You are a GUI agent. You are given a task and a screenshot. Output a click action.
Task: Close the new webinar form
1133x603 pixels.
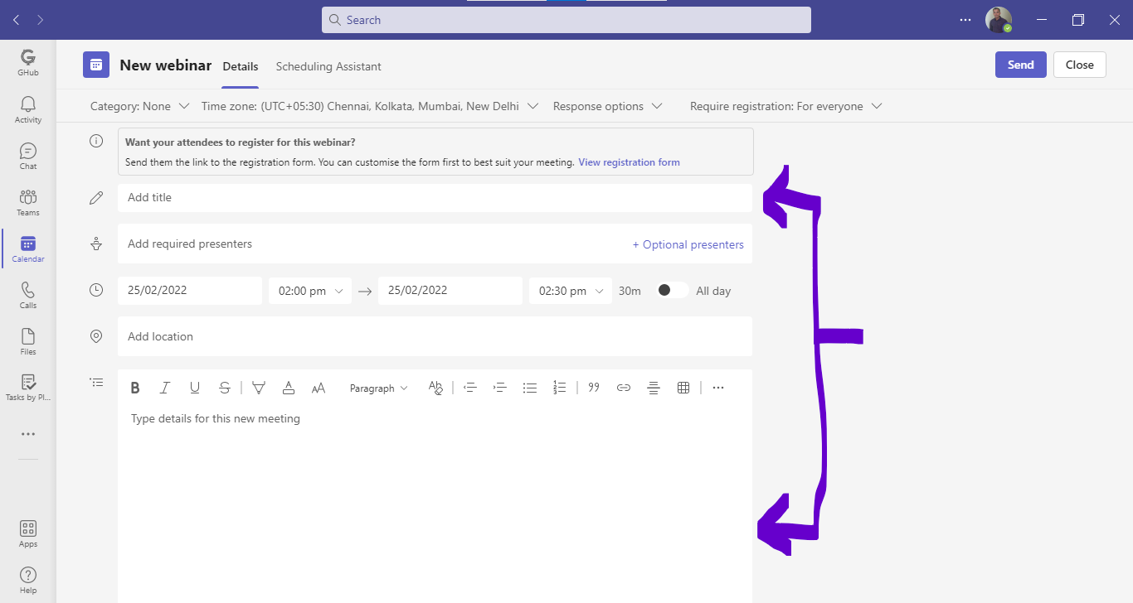click(1080, 65)
